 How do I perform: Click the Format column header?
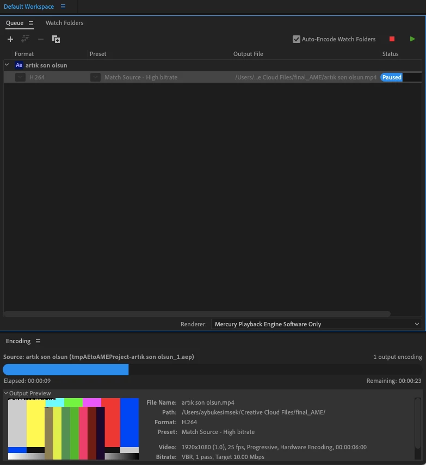(24, 54)
